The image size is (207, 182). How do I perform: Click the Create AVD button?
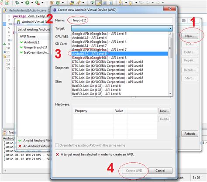[x=134, y=171]
